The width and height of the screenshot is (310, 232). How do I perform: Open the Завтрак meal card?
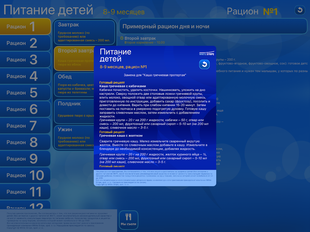(84, 32)
